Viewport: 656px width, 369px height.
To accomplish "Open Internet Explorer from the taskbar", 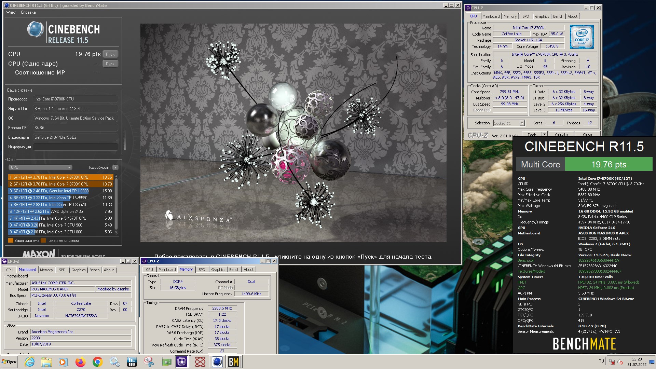I will (30, 362).
